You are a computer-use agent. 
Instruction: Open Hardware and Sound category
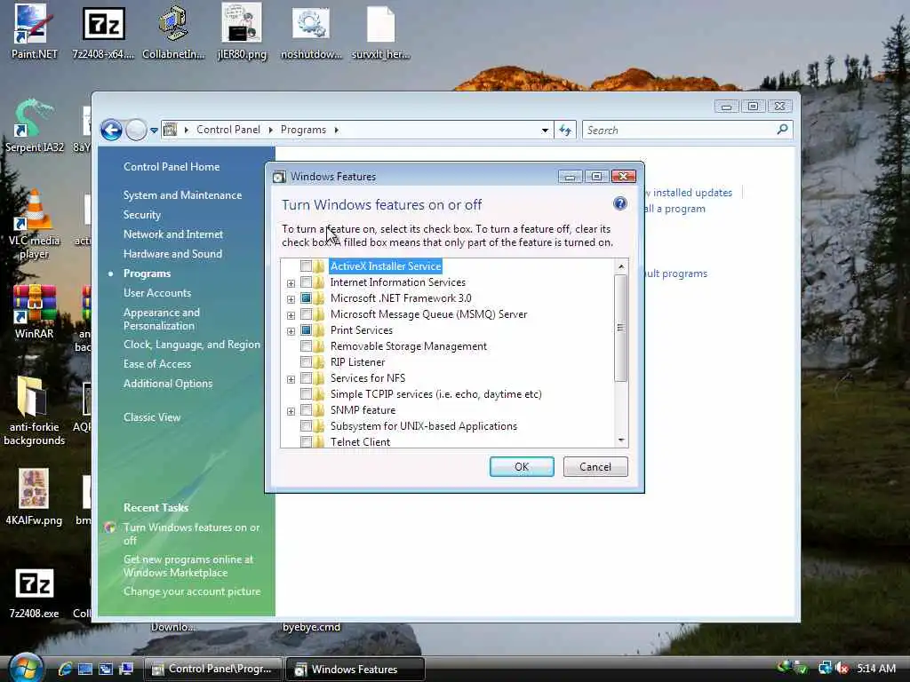tap(172, 254)
